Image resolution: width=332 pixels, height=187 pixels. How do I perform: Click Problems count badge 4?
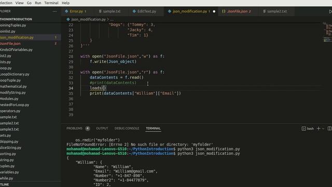[x=88, y=128]
